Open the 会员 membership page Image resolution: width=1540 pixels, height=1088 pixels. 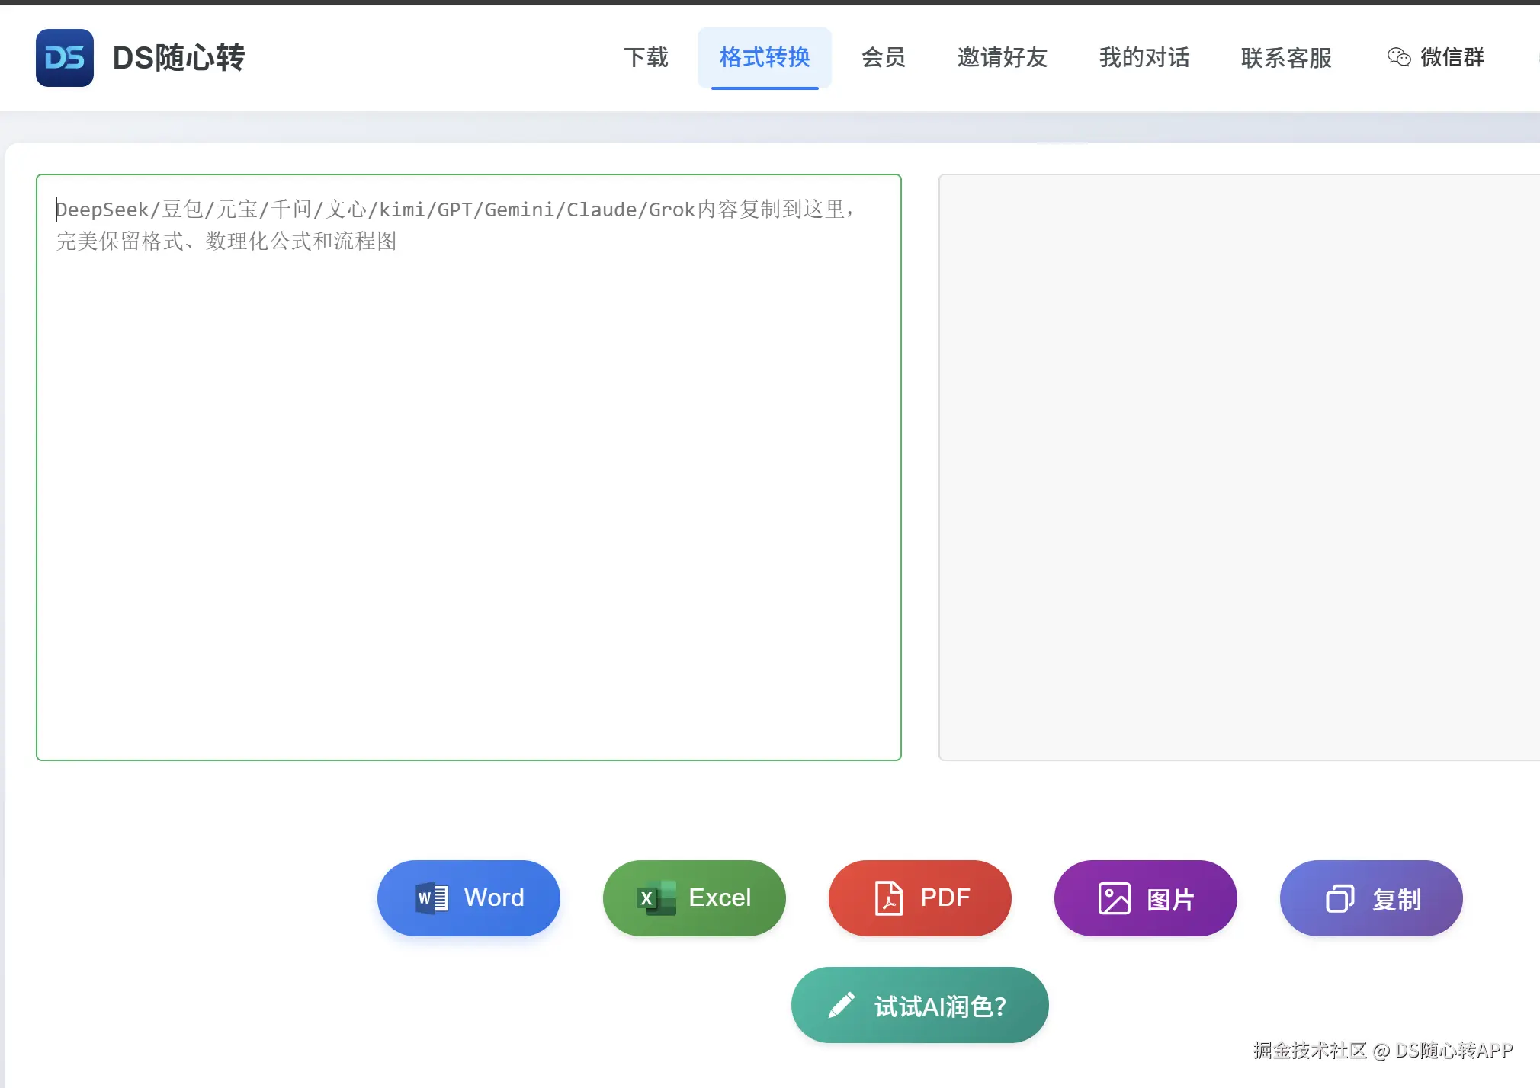pyautogui.click(x=884, y=57)
